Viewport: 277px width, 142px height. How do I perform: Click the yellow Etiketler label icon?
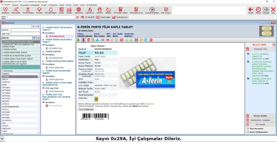click(96, 99)
